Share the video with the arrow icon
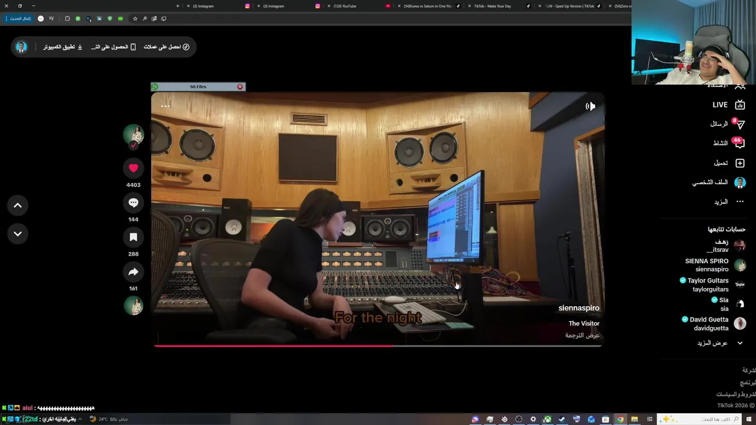This screenshot has height=425, width=756. pos(133,272)
